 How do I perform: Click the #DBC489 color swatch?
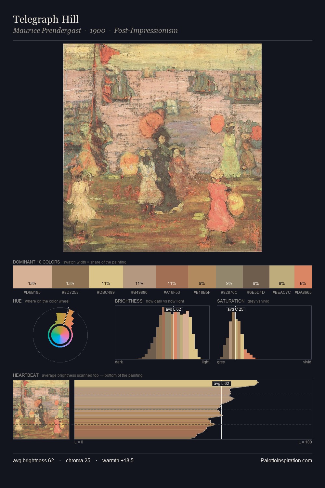[106, 277]
